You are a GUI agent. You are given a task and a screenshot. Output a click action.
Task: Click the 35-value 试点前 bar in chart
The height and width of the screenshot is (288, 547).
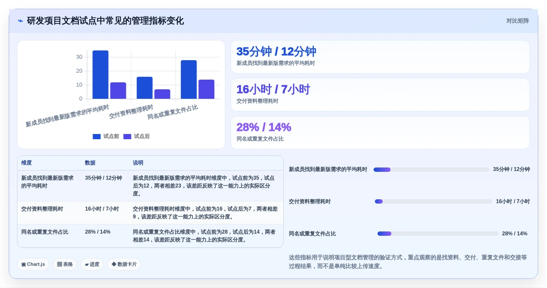(x=100, y=75)
